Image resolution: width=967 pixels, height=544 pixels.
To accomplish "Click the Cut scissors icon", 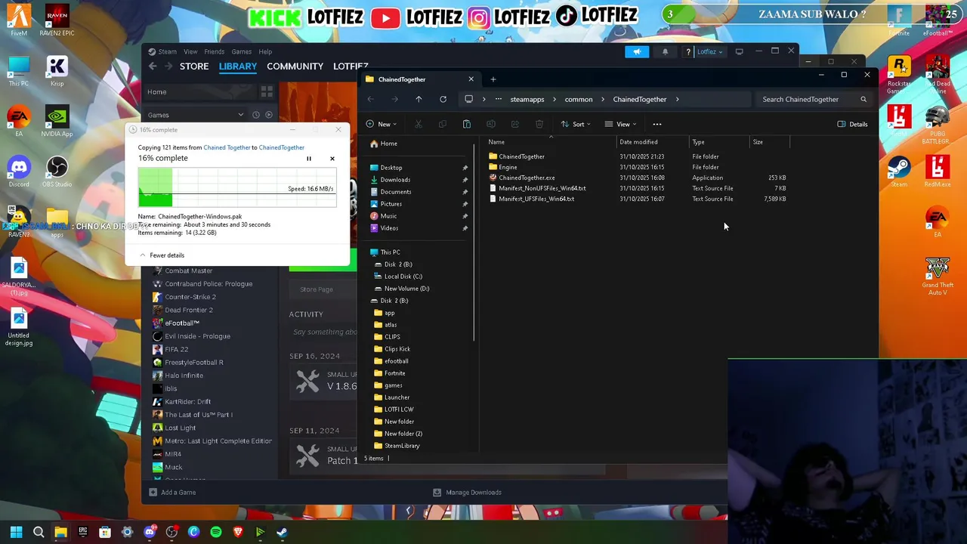I will [419, 124].
